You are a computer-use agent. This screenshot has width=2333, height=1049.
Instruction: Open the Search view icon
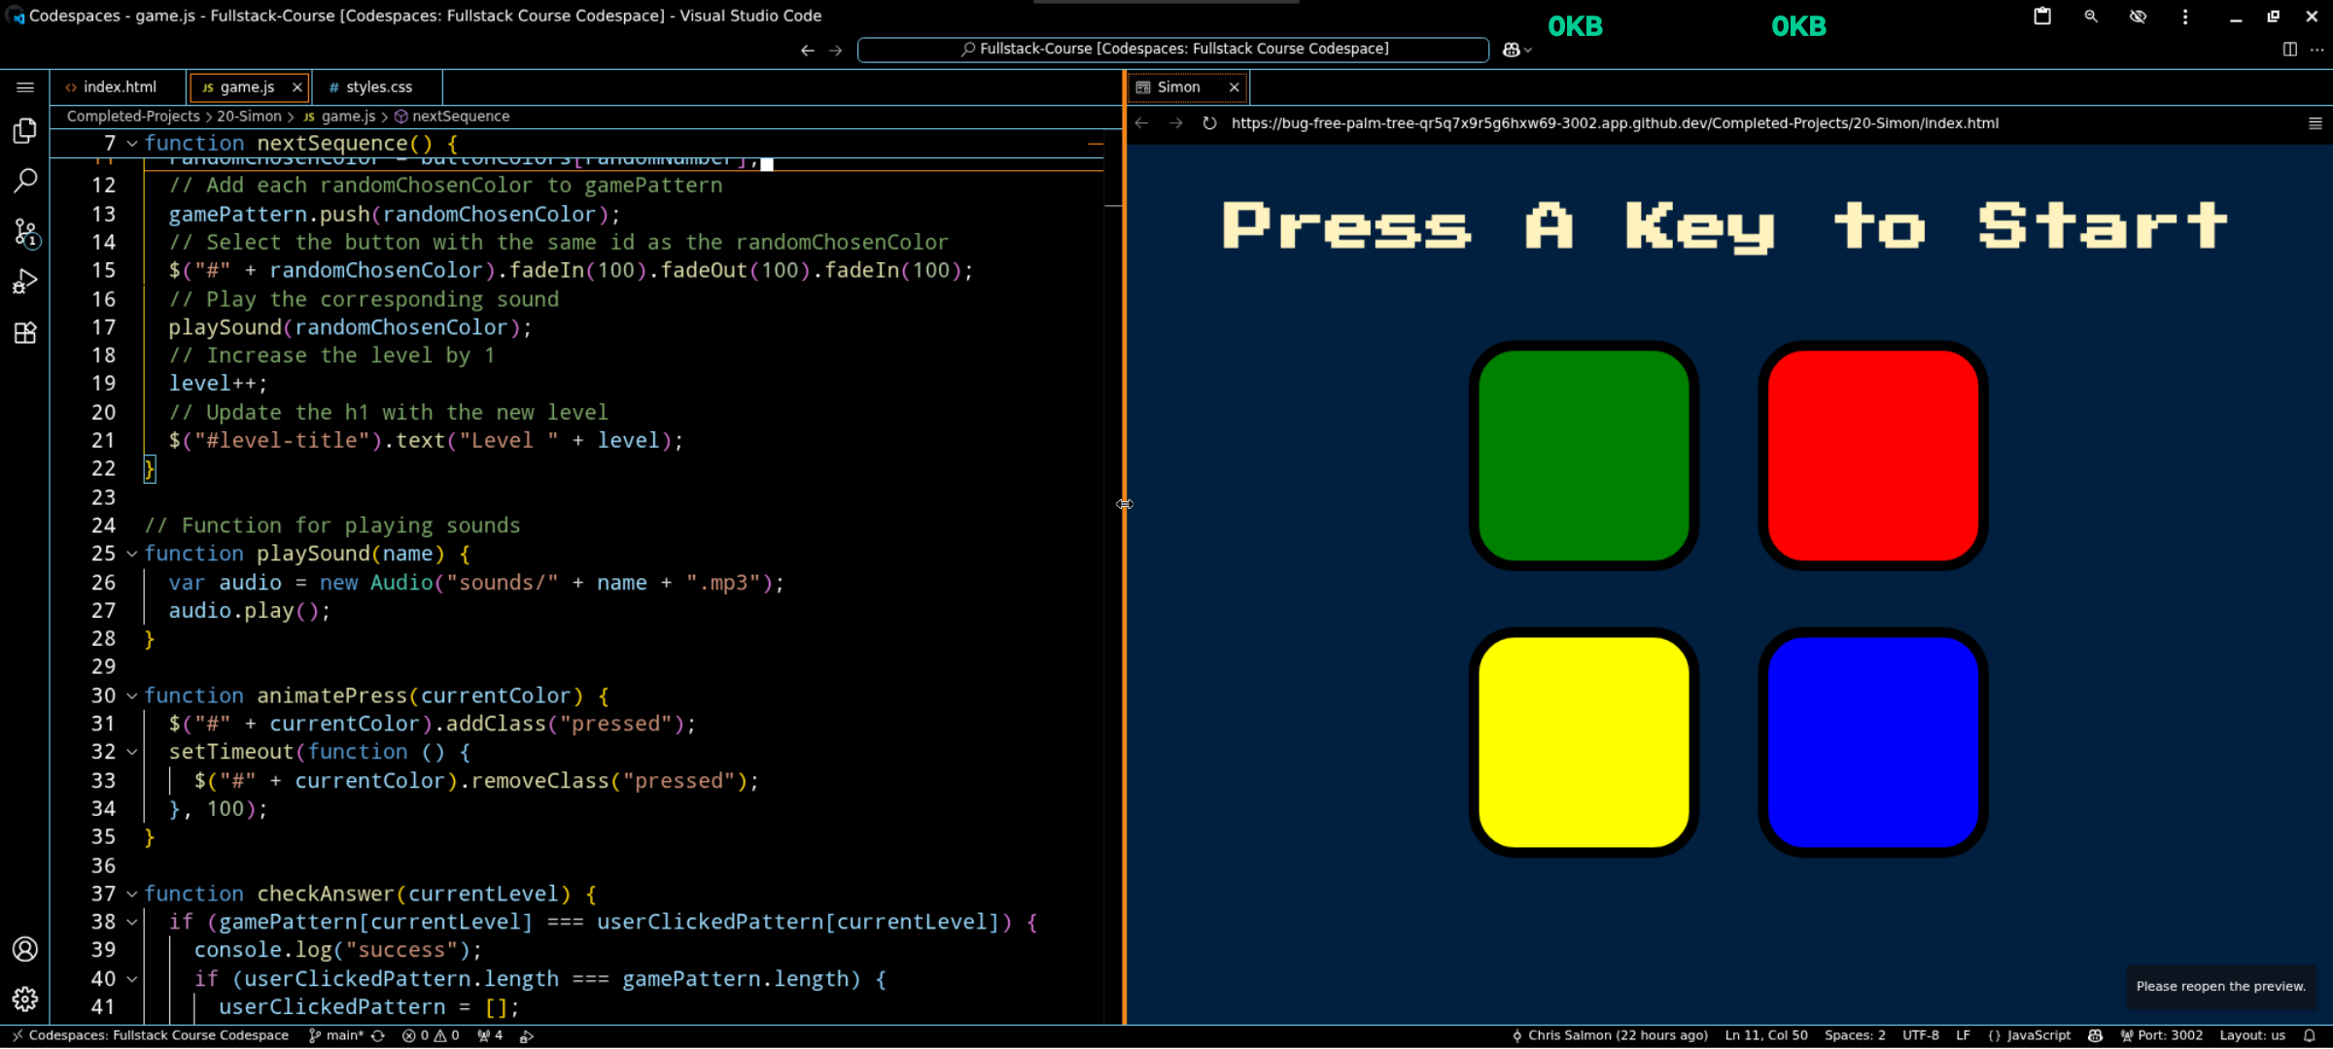click(25, 181)
